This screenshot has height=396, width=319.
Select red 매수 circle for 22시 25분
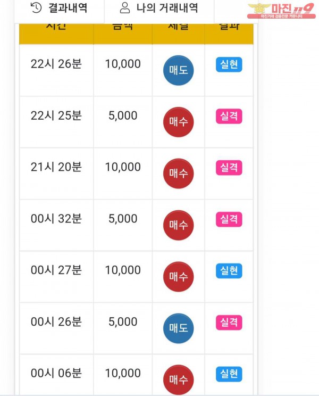point(178,122)
